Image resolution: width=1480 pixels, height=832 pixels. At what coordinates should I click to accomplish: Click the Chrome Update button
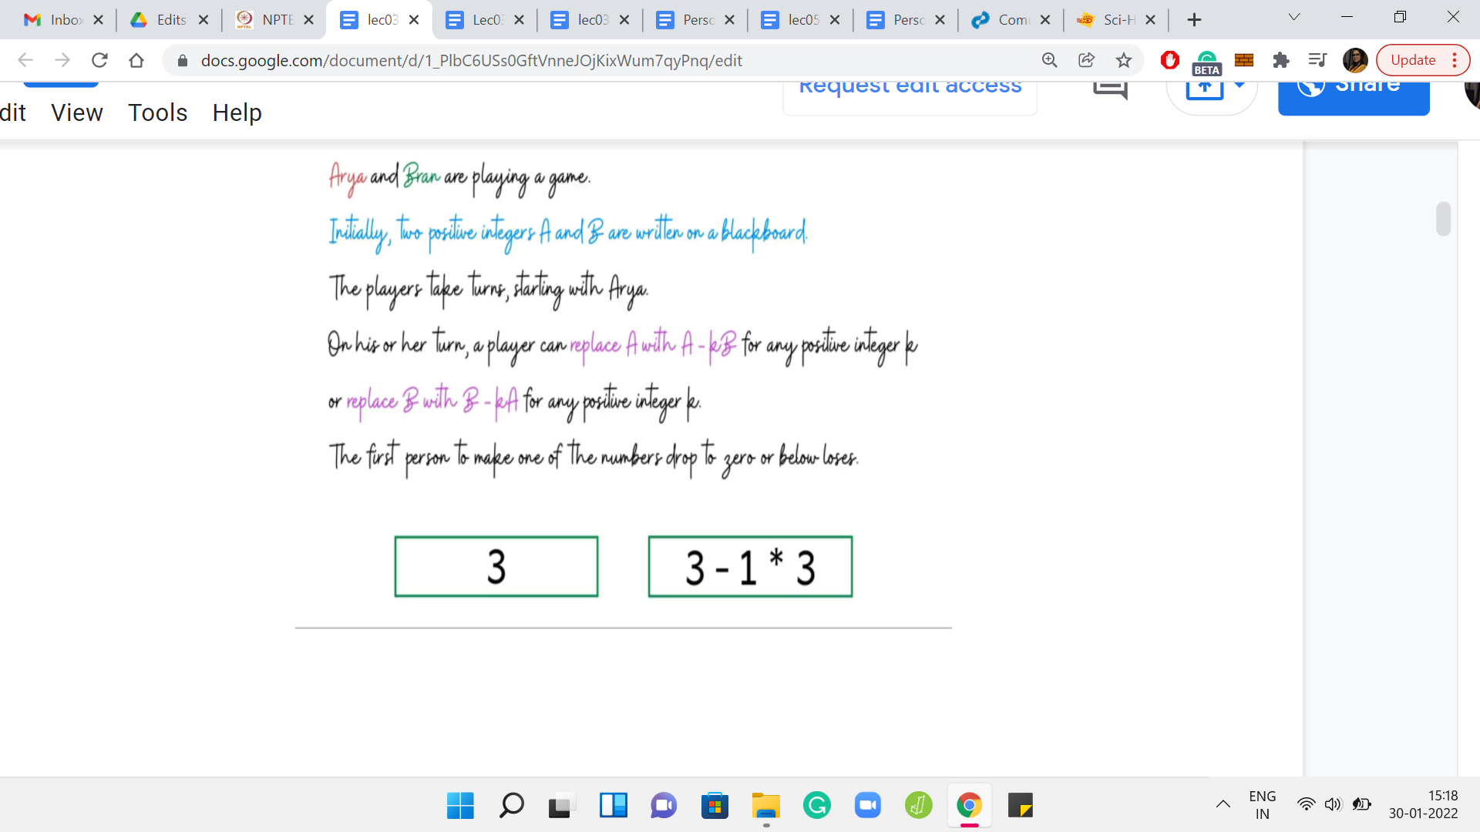(1413, 60)
